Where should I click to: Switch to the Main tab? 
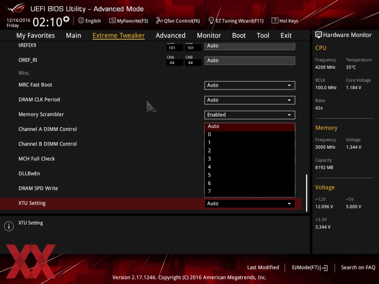74,35
